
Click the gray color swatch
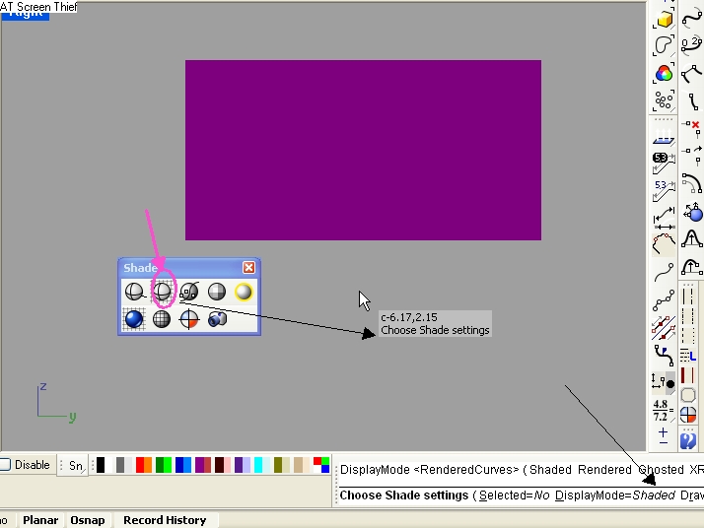pyautogui.click(x=124, y=465)
